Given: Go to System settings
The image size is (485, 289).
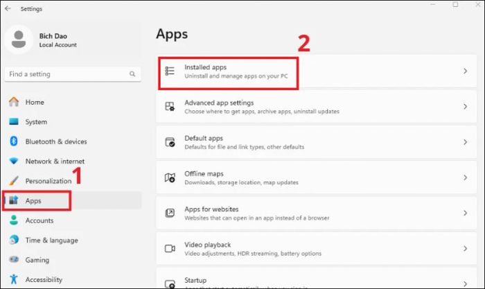Looking at the screenshot, I should [x=73, y=121].
